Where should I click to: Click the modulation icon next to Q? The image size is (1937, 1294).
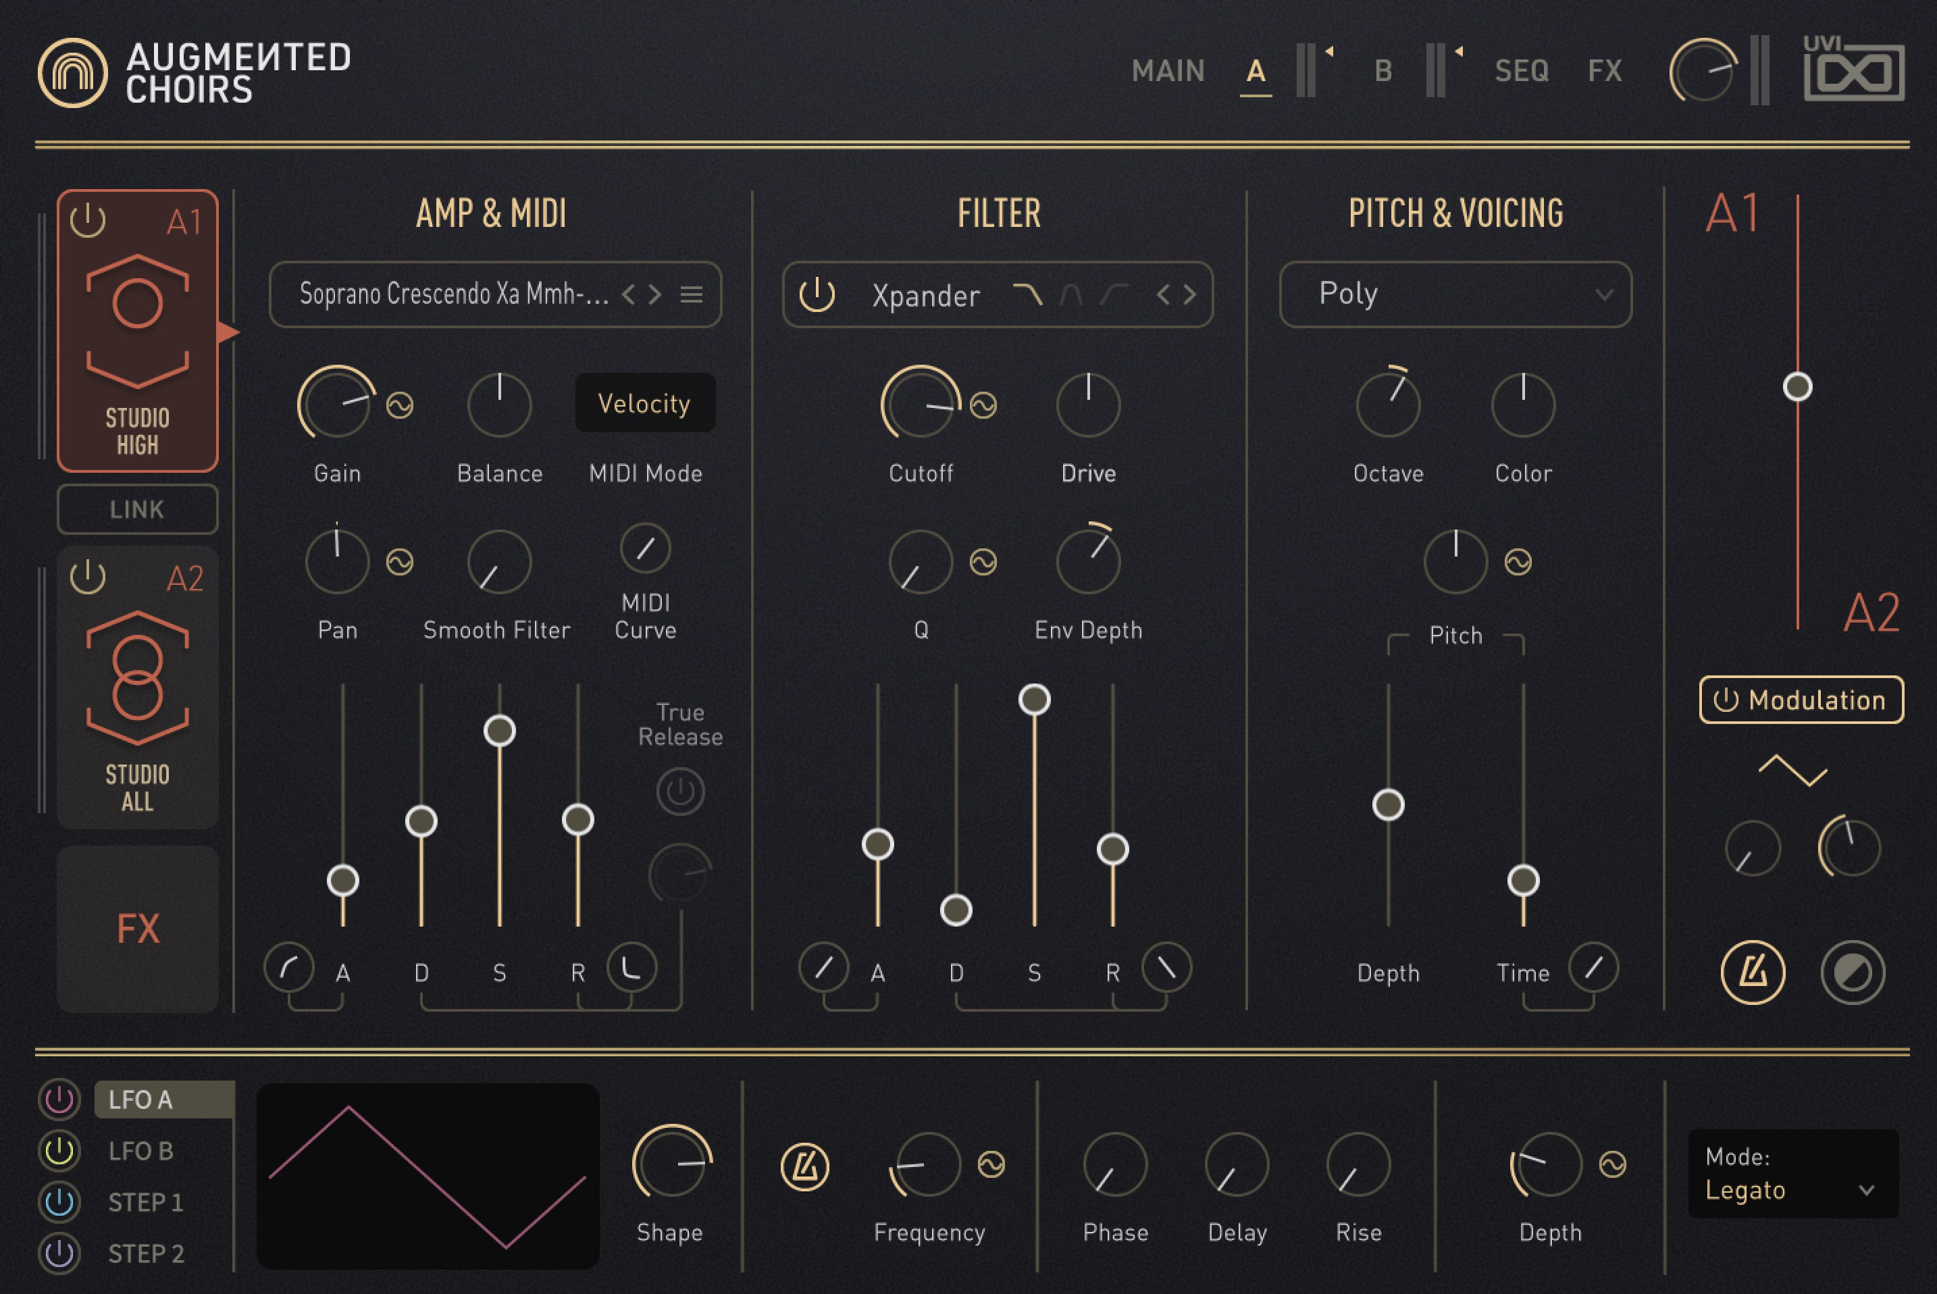point(983,562)
